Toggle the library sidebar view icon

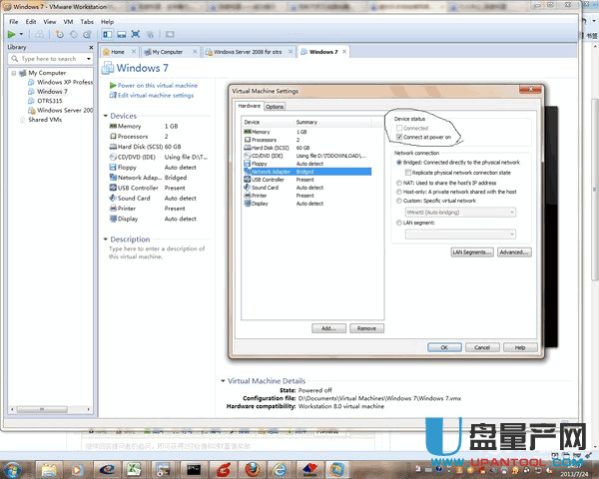[x=107, y=34]
